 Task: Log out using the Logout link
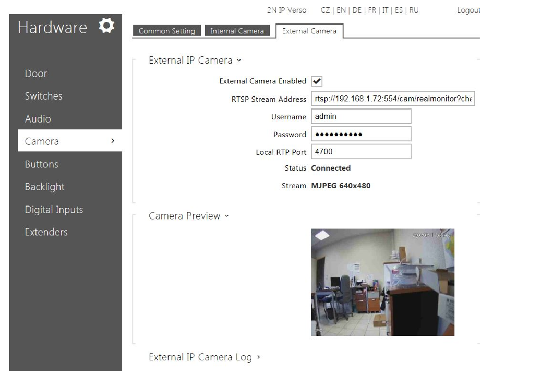468,10
